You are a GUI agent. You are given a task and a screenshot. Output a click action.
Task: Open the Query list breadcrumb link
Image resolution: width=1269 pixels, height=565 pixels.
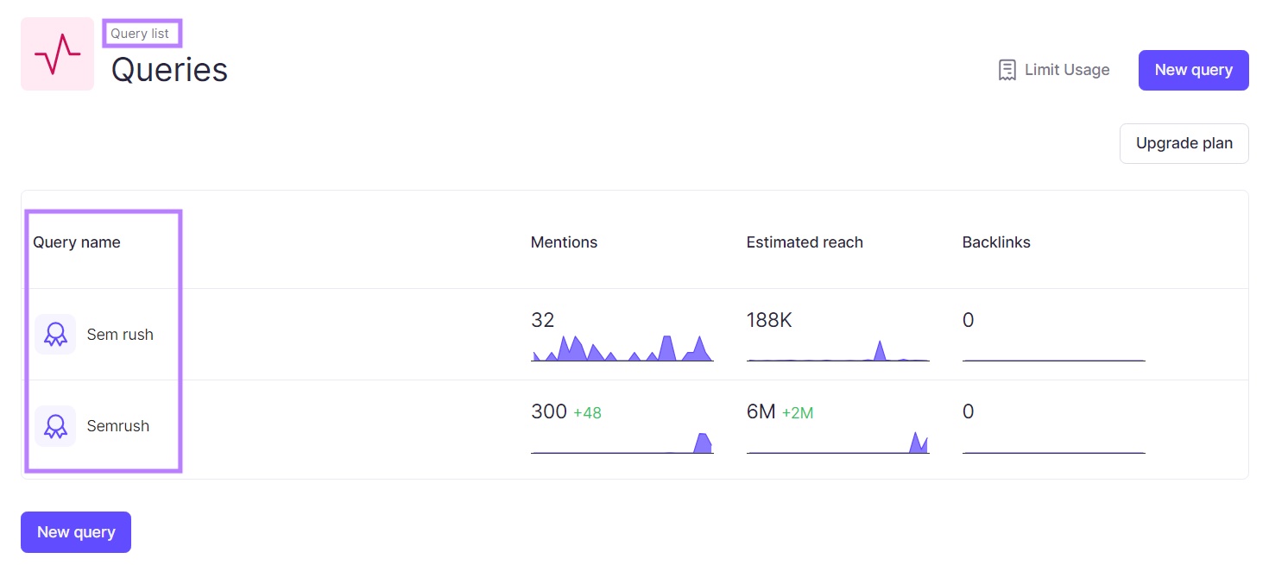pyautogui.click(x=142, y=34)
